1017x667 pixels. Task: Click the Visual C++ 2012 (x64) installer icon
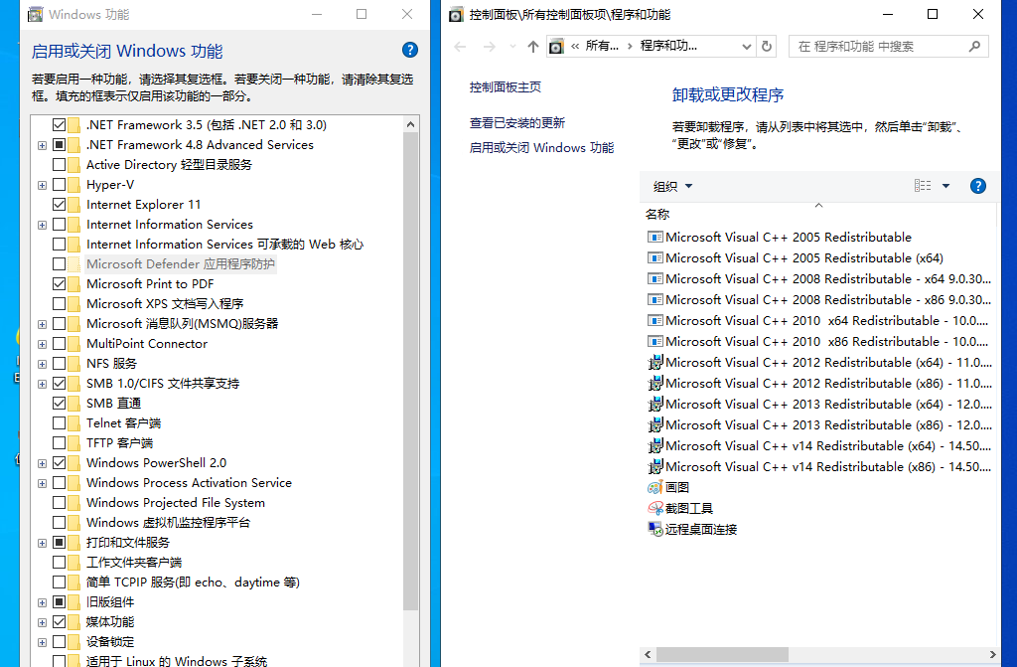tap(655, 362)
